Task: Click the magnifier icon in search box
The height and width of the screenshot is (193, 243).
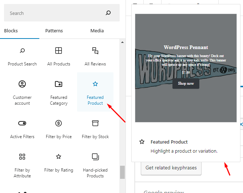Action: click(108, 13)
